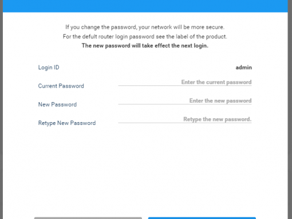Click the 'New Password' label text

(57, 104)
